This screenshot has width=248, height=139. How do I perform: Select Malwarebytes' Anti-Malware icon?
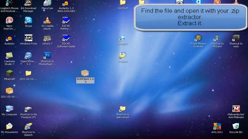[x=236, y=109]
